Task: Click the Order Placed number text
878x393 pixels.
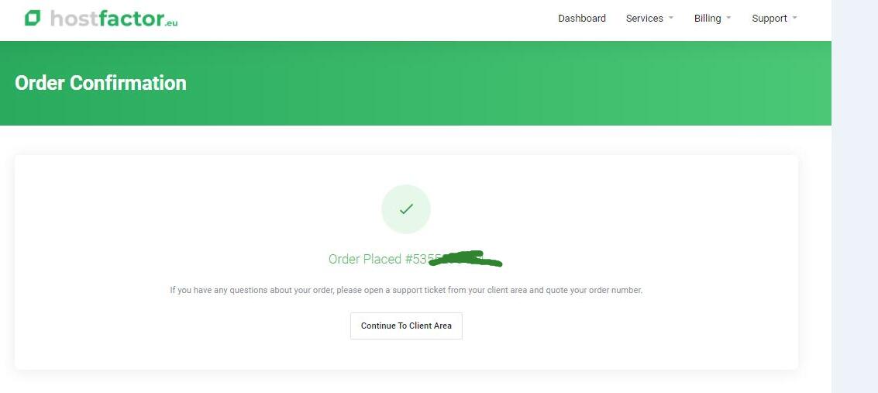Action: point(415,259)
